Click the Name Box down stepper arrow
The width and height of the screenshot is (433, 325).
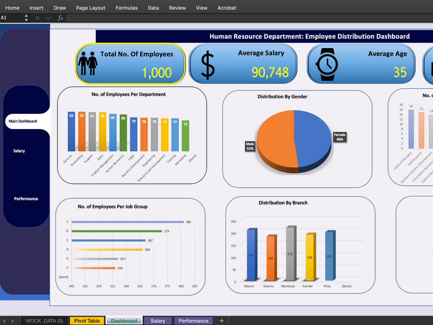26,19
